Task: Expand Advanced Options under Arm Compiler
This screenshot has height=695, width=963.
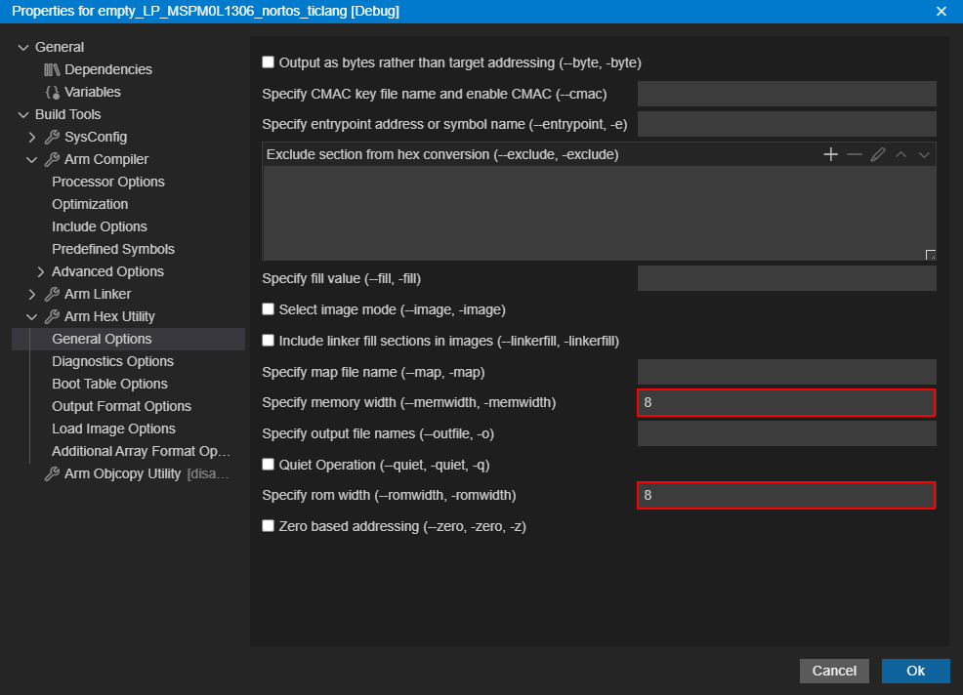Action: [41, 271]
